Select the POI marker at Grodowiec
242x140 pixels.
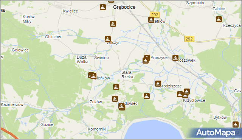click(x=122, y=106)
